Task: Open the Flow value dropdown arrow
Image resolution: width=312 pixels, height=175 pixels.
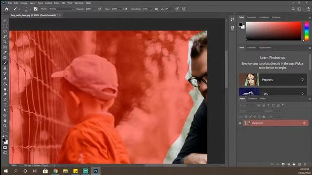Action: 120,9
